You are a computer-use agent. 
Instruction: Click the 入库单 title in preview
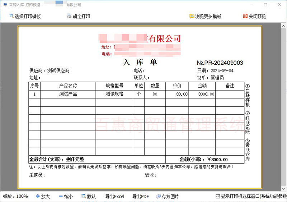coord(140,62)
